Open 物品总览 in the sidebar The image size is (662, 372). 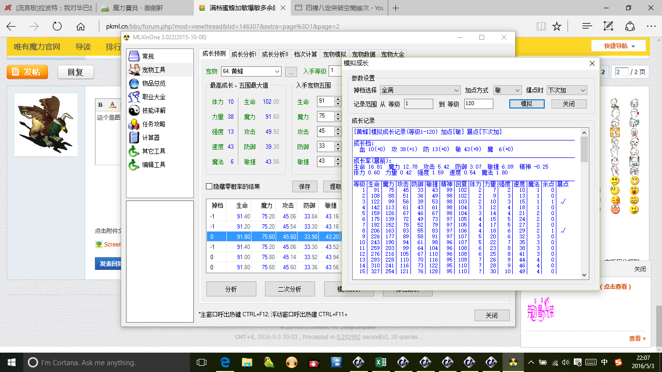pyautogui.click(x=134, y=83)
